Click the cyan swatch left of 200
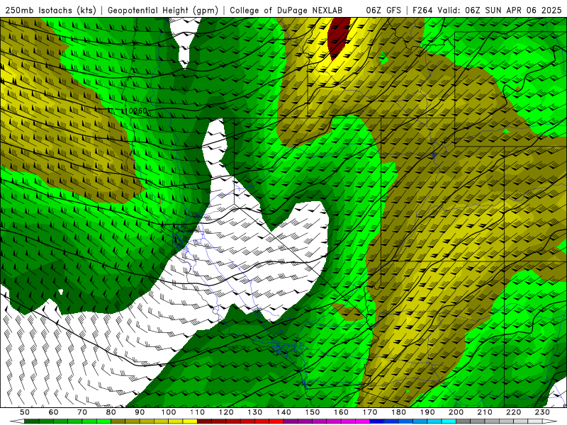The image size is (567, 425). coord(449,421)
